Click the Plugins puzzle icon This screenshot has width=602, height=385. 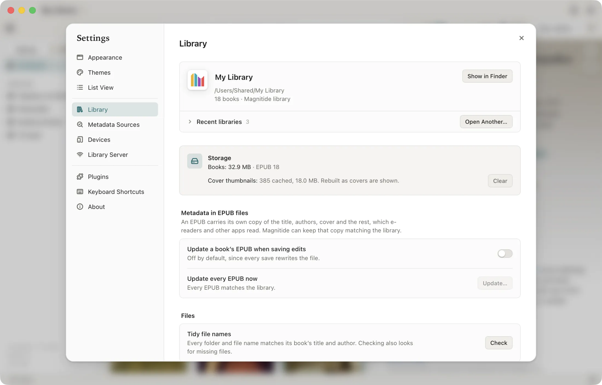(80, 177)
